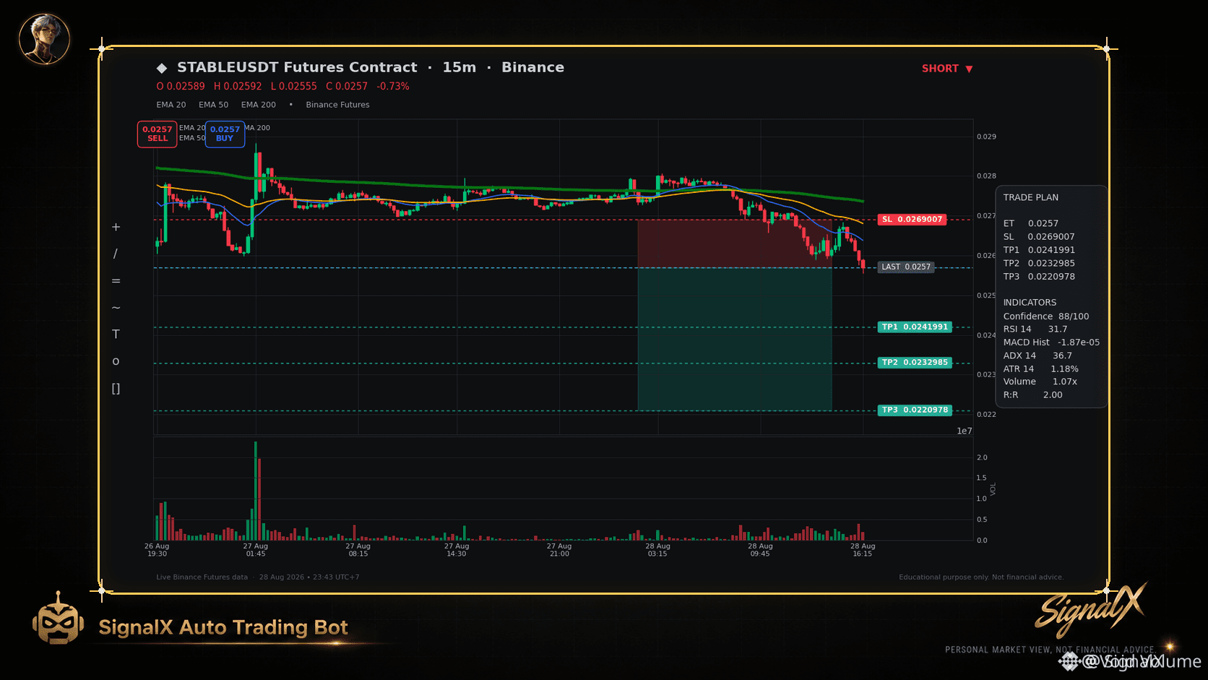The image size is (1208, 680).
Task: Click the TRADE PLAN heading
Action: pyautogui.click(x=1030, y=197)
